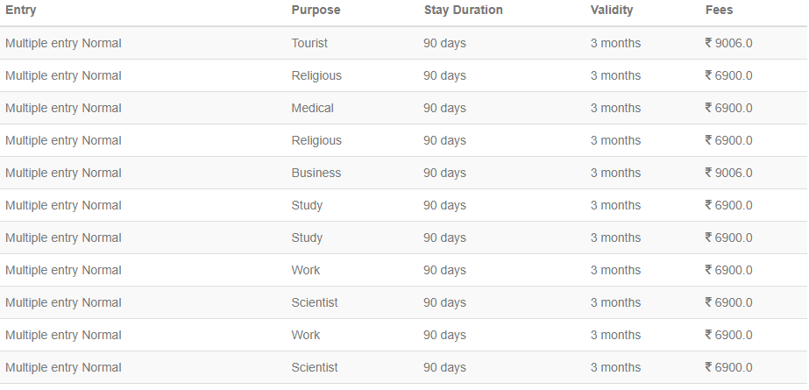Select the Tourist purpose cell

[x=309, y=43]
